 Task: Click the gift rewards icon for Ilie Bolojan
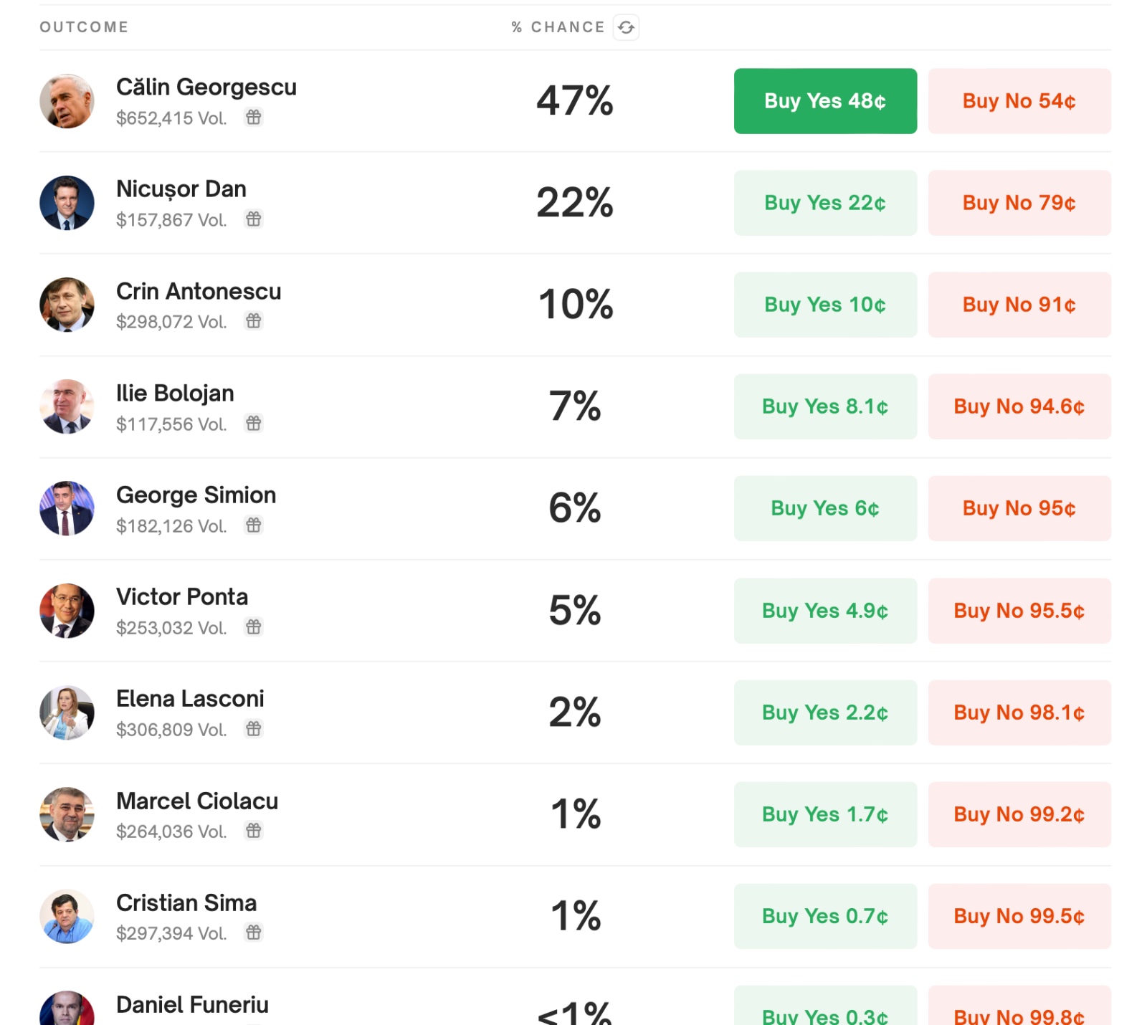[254, 423]
